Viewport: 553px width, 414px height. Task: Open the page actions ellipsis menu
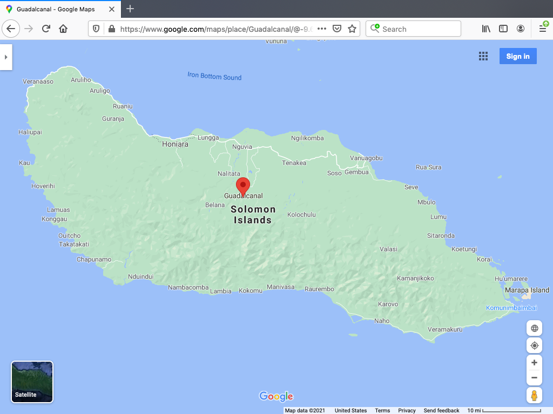coord(322,29)
